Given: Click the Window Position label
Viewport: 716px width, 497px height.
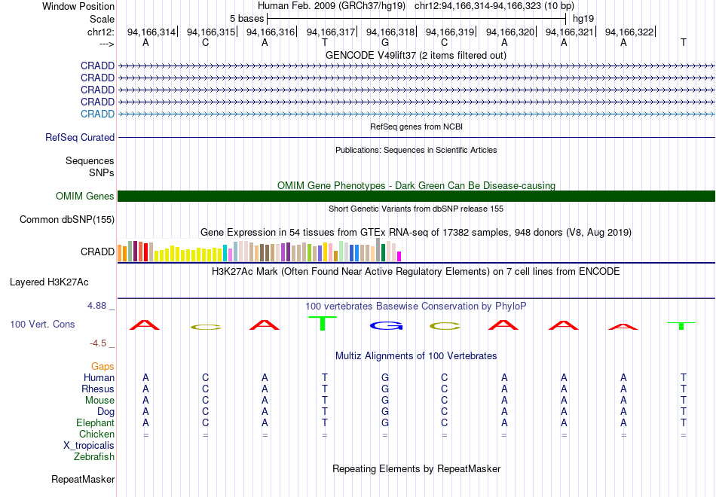Looking at the screenshot, I should point(78,6).
